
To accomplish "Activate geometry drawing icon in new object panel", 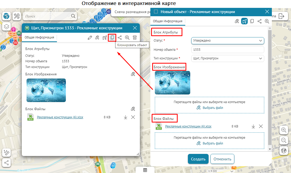I will pyautogui.click(x=244, y=21).
